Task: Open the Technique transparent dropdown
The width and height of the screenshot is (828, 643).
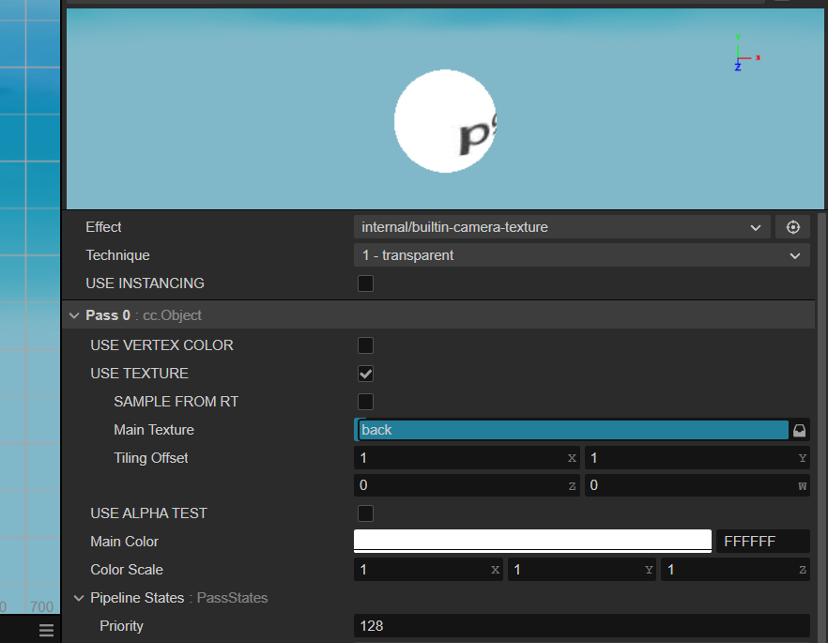Action: (581, 255)
